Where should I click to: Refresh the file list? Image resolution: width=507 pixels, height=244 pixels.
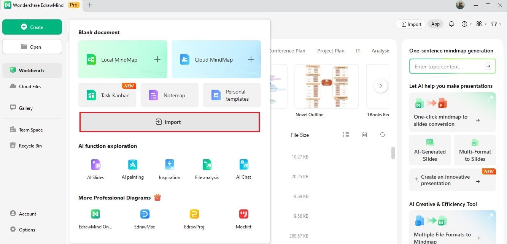tap(383, 135)
